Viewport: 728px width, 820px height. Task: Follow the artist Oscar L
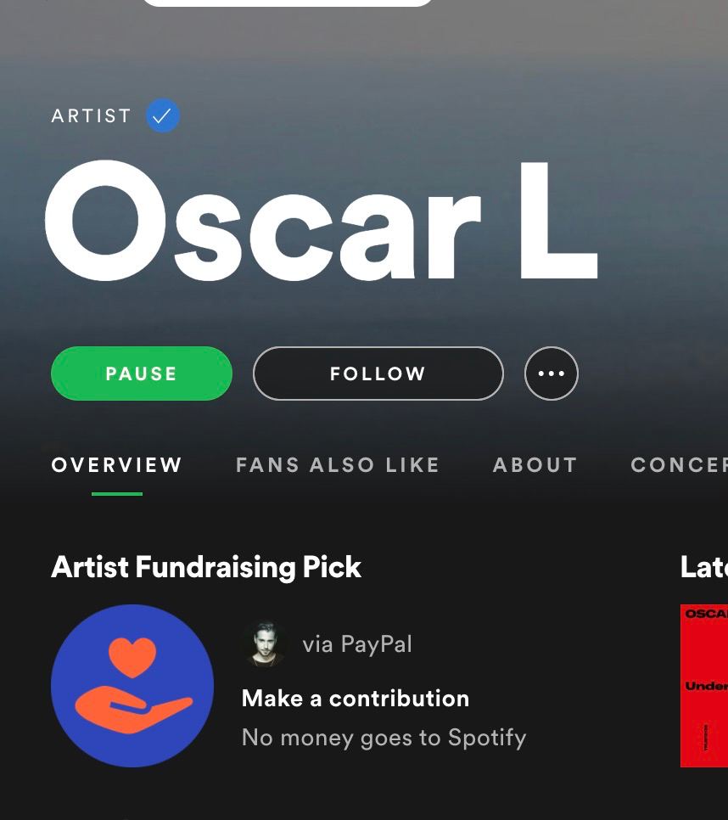pos(378,373)
